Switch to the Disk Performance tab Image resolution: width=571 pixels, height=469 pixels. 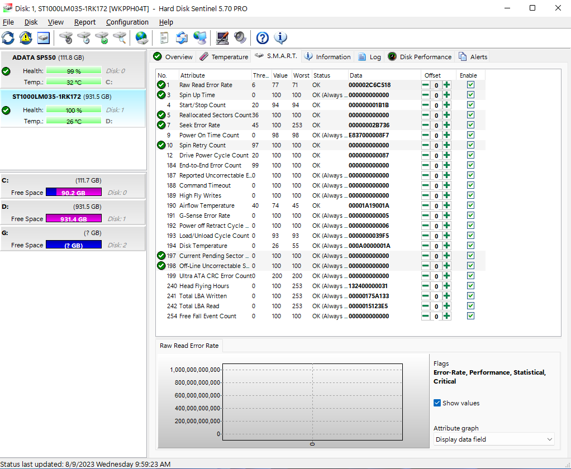(420, 57)
